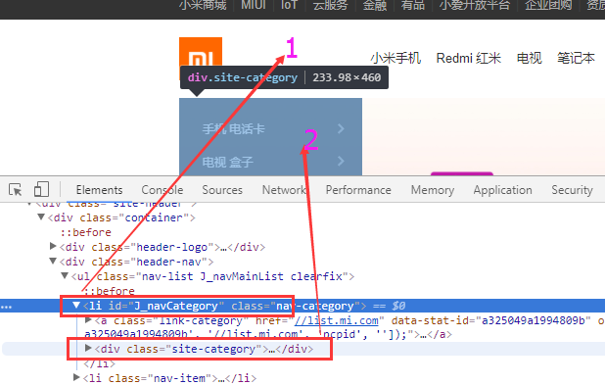Screen dimensions: 605x385
Task: Toggle the device toolbar icon
Action: (41, 190)
